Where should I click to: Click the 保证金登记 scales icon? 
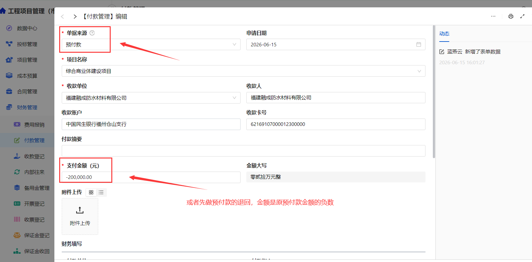coord(17,235)
